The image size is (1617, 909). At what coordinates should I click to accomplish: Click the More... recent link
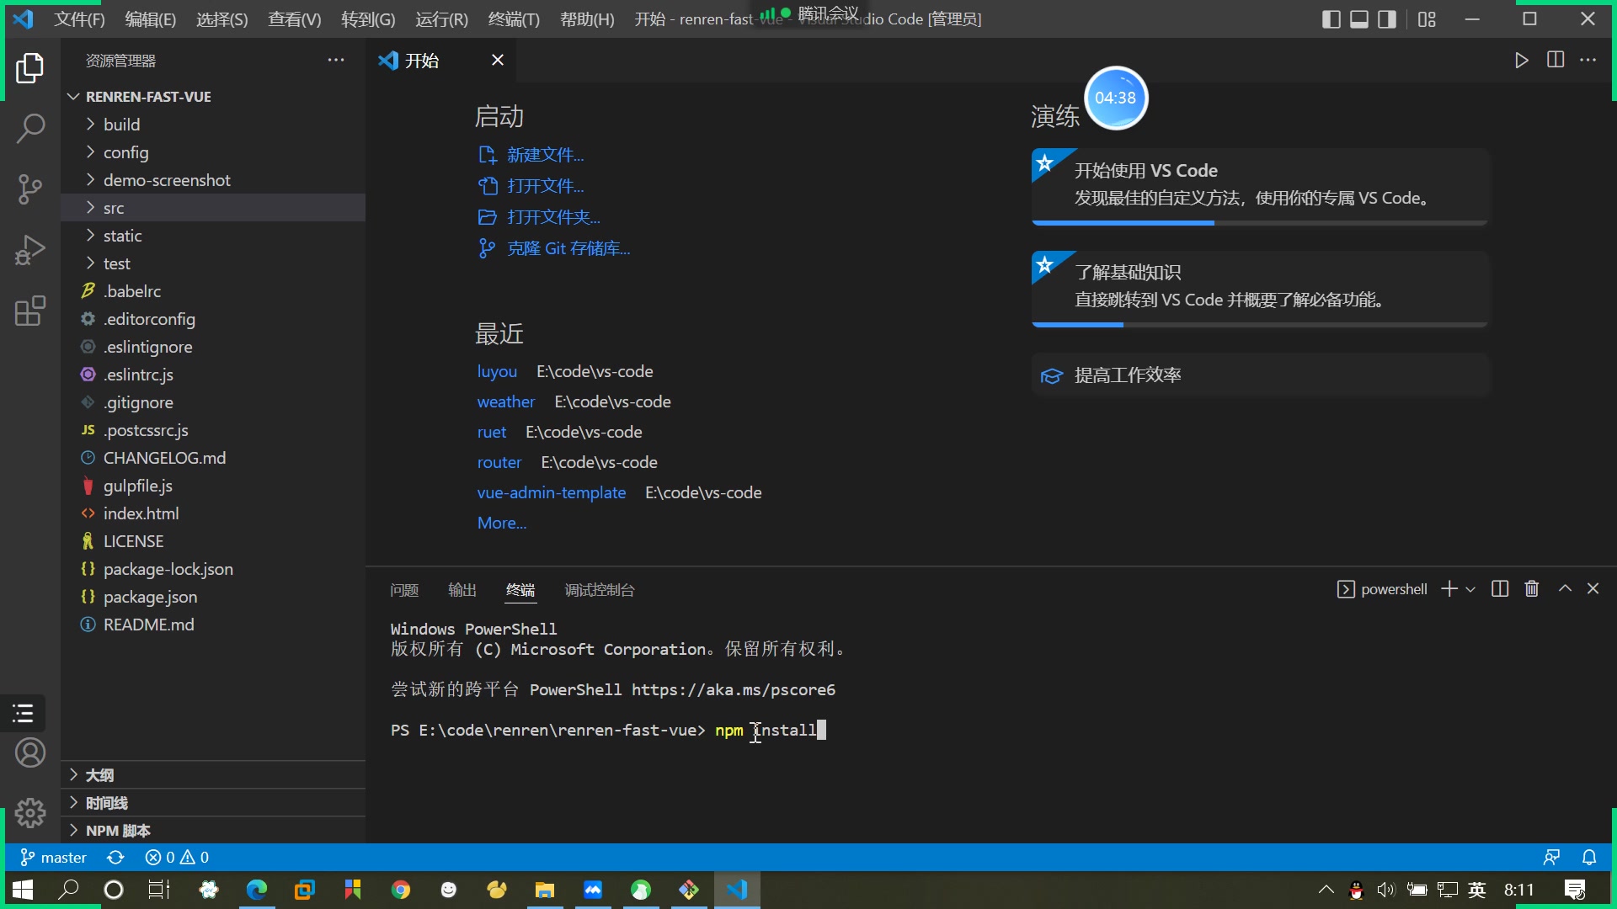tap(502, 523)
